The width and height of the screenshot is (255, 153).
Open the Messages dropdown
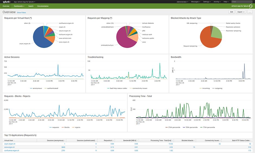point(196,2)
